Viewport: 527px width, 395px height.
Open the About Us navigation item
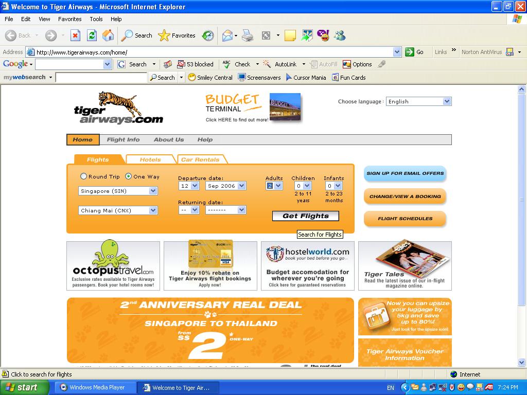(x=169, y=140)
